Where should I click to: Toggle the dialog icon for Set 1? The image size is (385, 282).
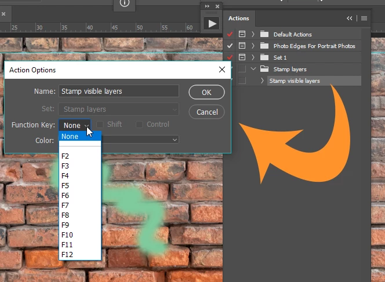(242, 57)
